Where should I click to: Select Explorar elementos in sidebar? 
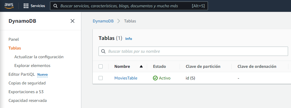click(x=32, y=65)
